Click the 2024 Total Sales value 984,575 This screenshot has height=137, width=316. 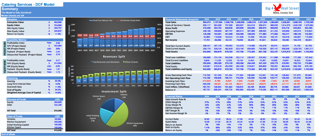point(207,22)
